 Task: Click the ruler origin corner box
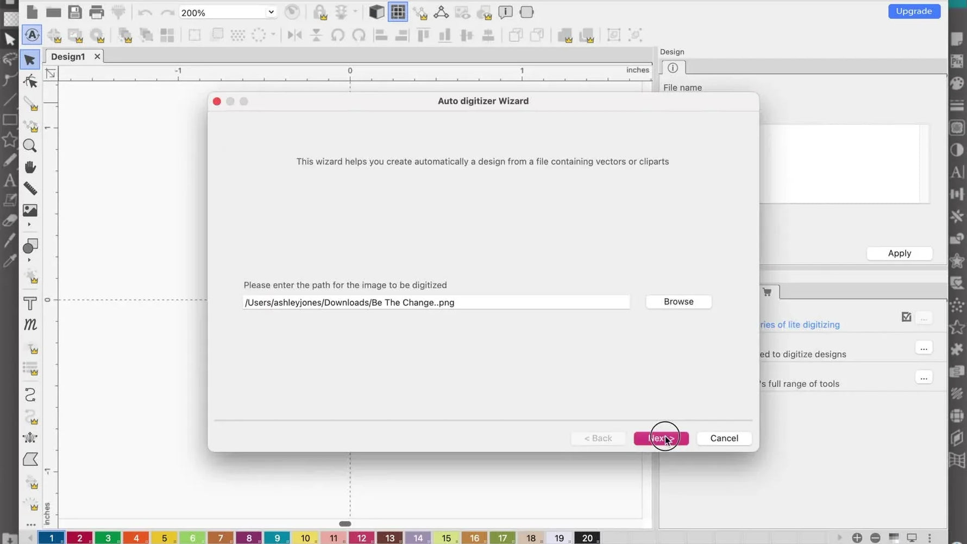coord(51,73)
